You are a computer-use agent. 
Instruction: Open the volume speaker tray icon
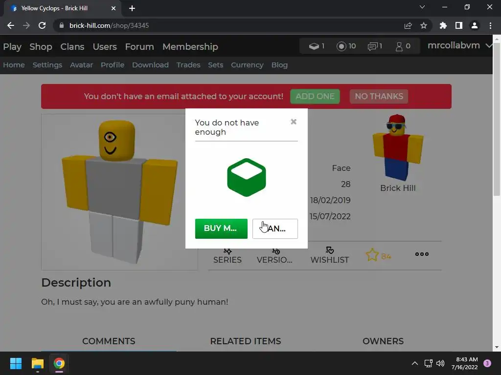pyautogui.click(x=440, y=363)
